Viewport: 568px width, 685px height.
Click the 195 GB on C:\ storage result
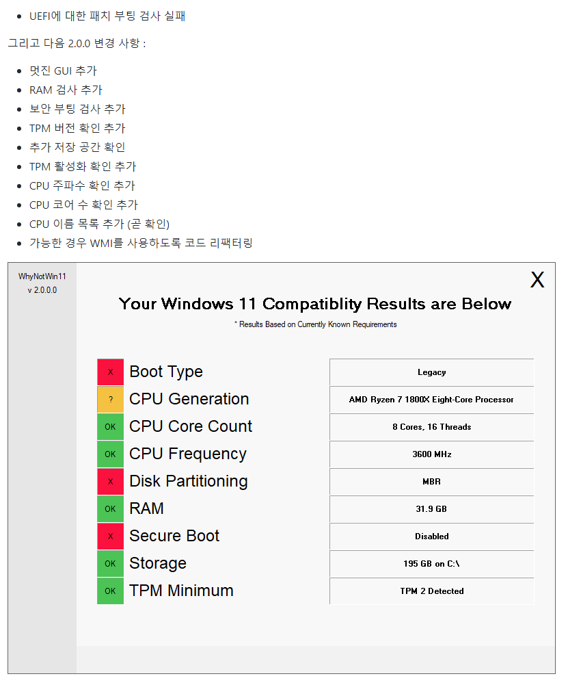tap(432, 564)
